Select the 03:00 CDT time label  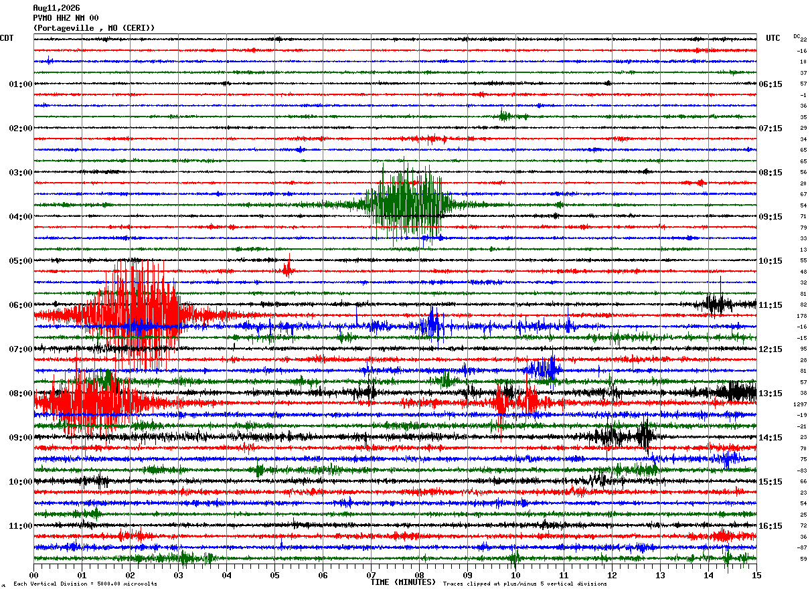click(x=21, y=173)
